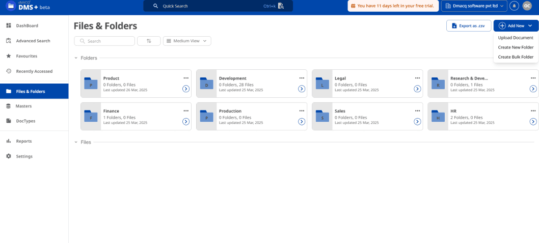Open the Finance folder arrow
Screen dimensions: 539x243
[185, 122]
